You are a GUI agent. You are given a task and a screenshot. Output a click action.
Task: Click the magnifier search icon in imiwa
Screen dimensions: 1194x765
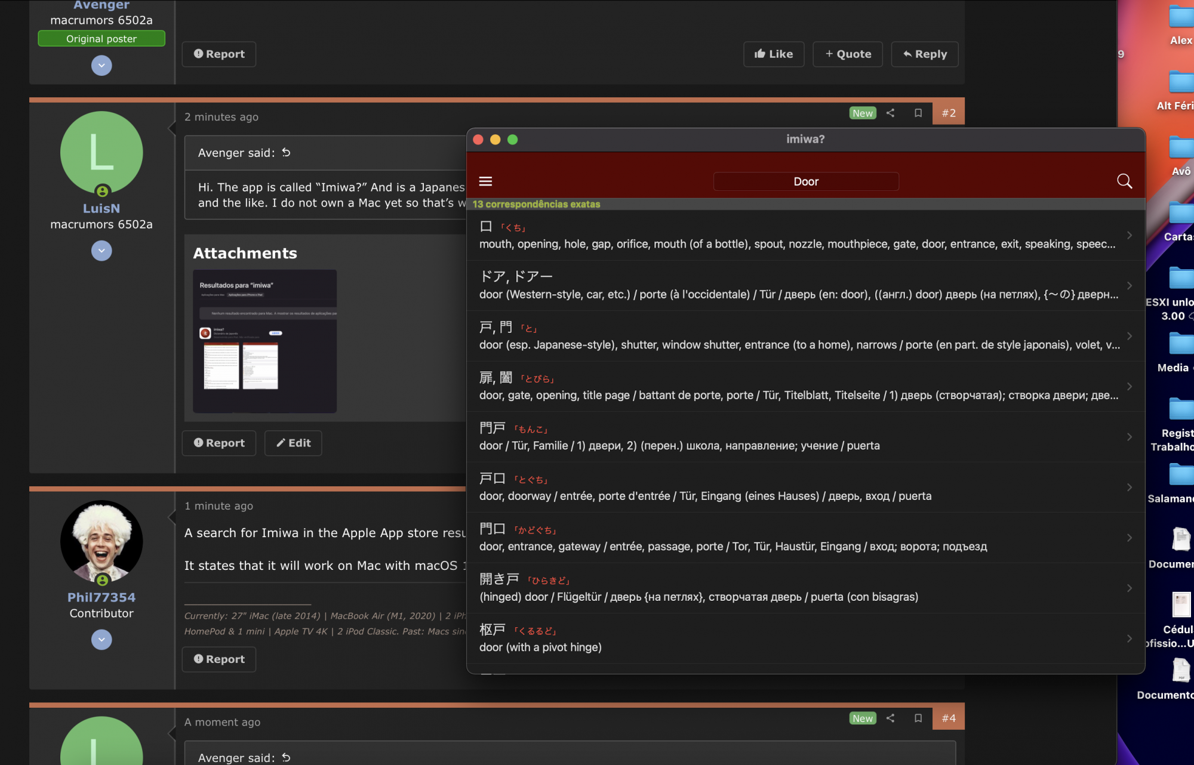click(1124, 181)
